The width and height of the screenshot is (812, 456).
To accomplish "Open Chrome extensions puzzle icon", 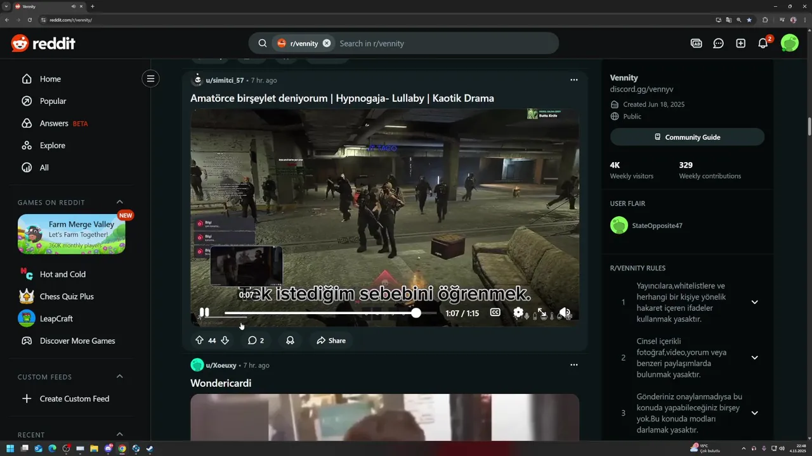I will pos(765,20).
